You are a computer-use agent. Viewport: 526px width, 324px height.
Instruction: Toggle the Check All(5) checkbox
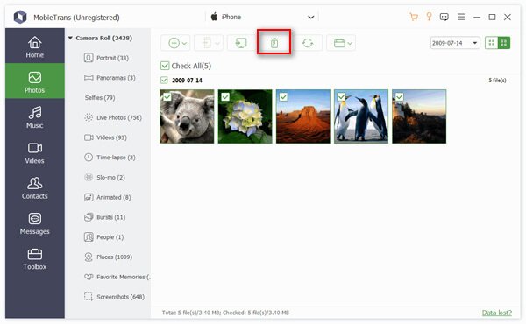point(165,66)
